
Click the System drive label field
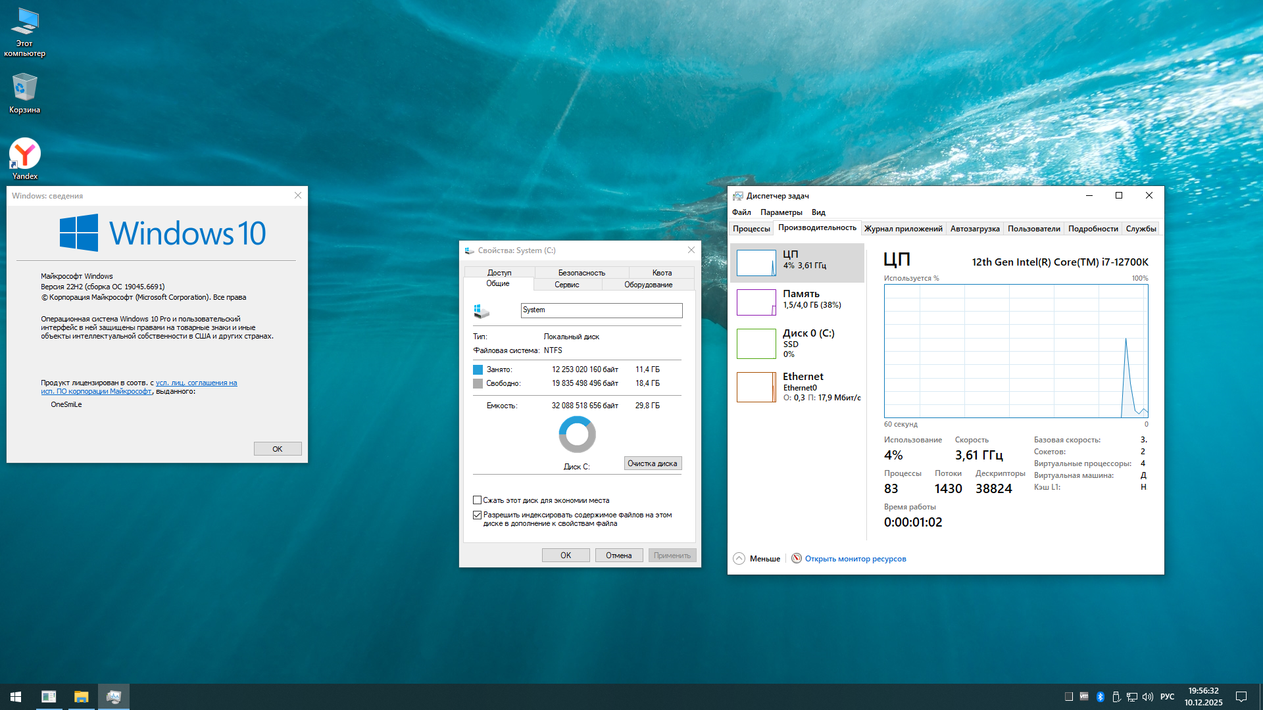601,310
